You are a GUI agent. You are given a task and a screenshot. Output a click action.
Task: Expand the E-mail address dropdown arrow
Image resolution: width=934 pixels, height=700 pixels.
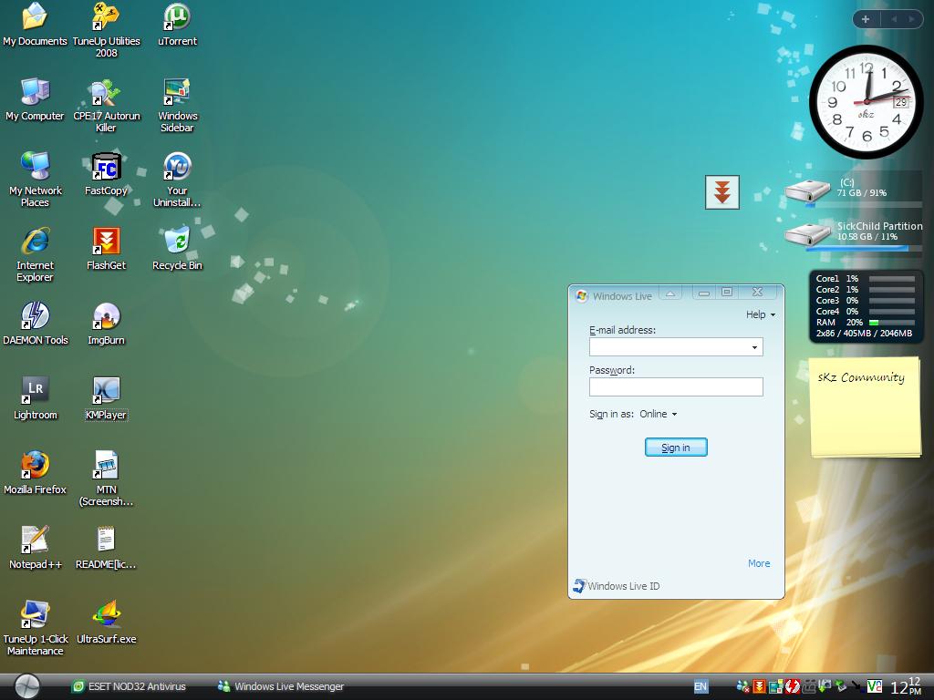pyautogui.click(x=754, y=347)
